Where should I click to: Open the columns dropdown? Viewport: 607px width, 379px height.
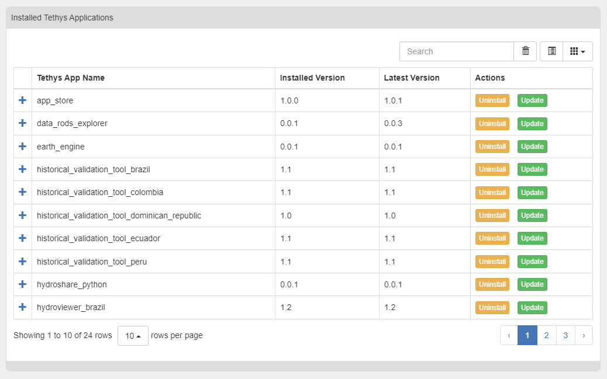(578, 51)
